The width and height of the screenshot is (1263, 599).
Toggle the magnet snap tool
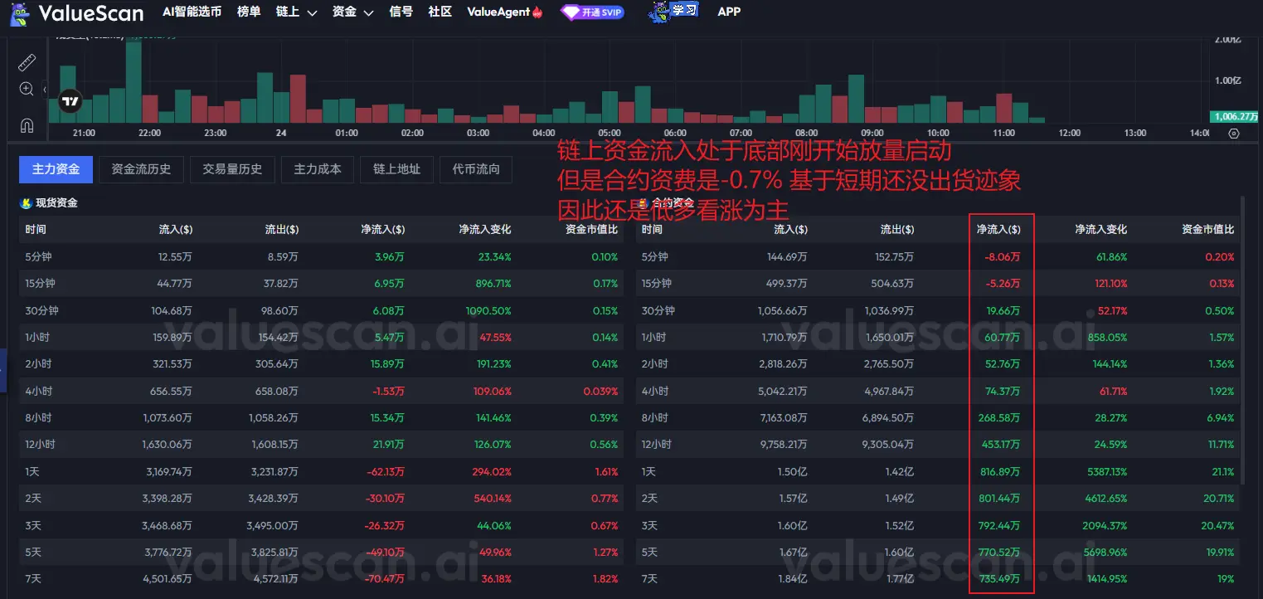pos(27,125)
